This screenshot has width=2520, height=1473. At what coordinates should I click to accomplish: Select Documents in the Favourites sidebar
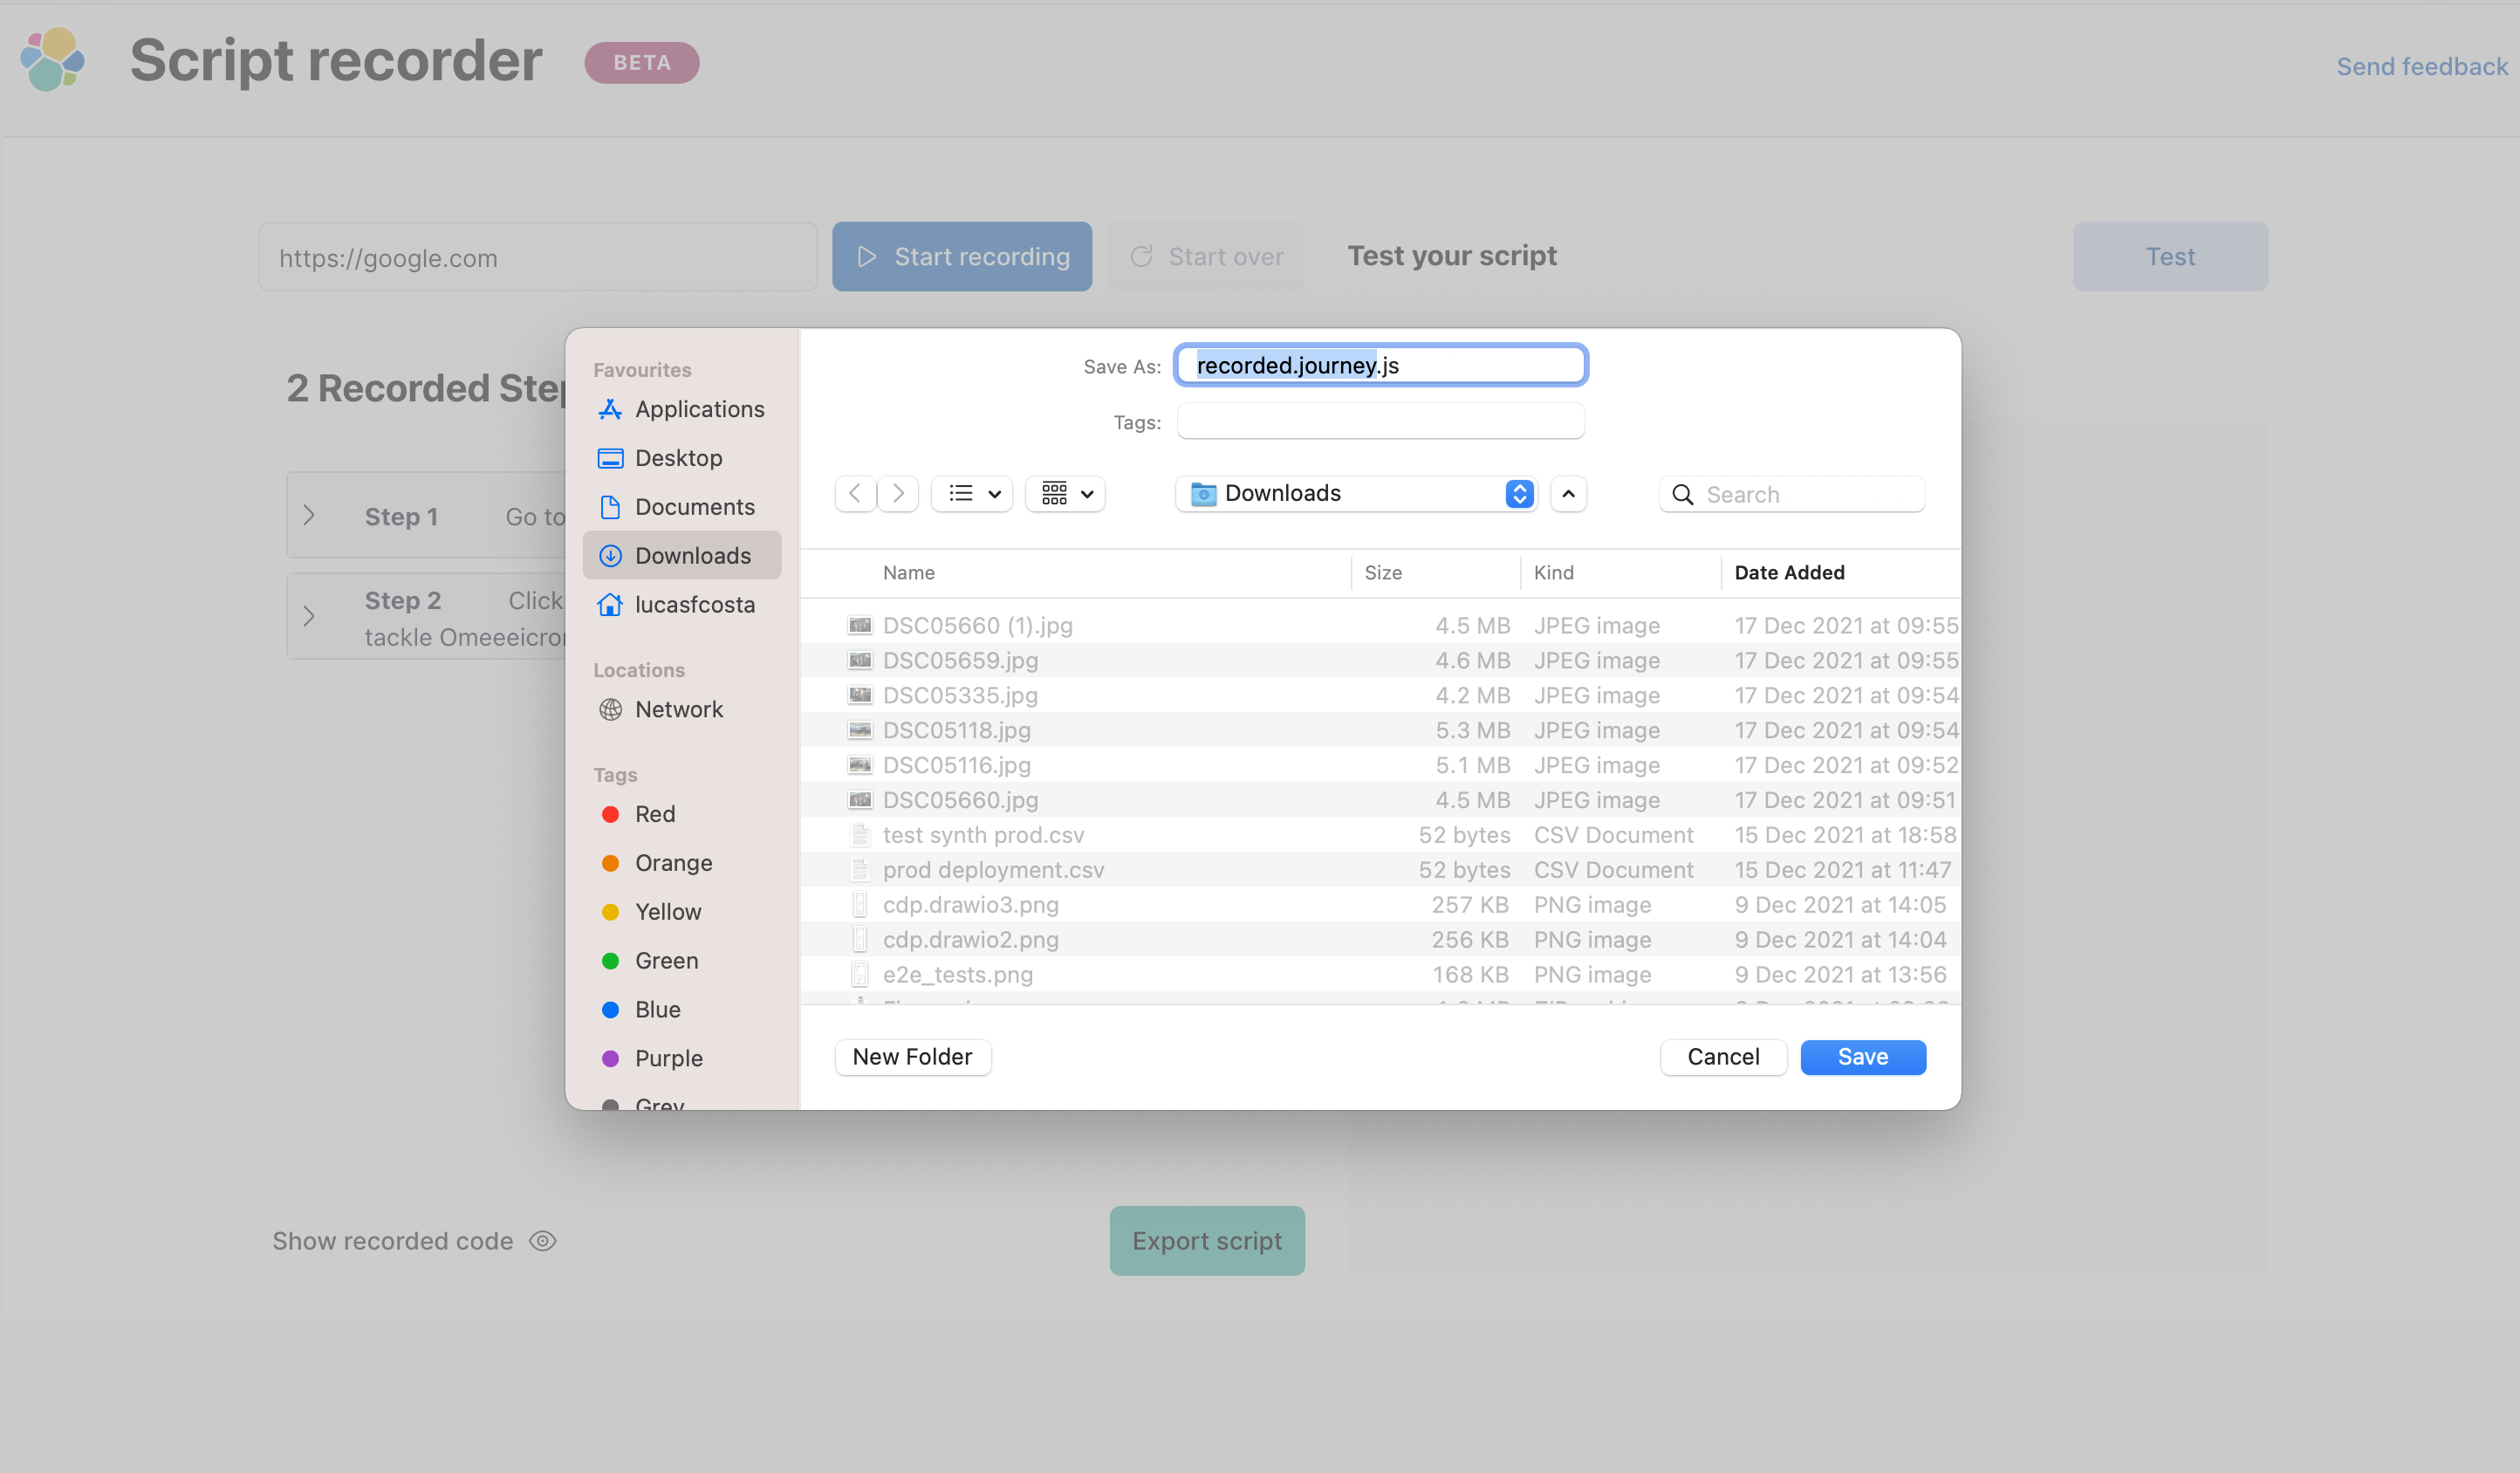click(695, 507)
